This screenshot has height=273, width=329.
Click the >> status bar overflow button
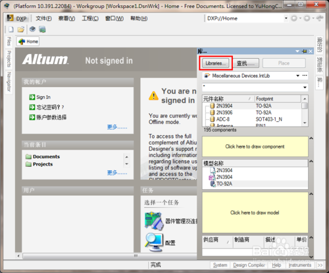pyautogui.click(x=320, y=265)
